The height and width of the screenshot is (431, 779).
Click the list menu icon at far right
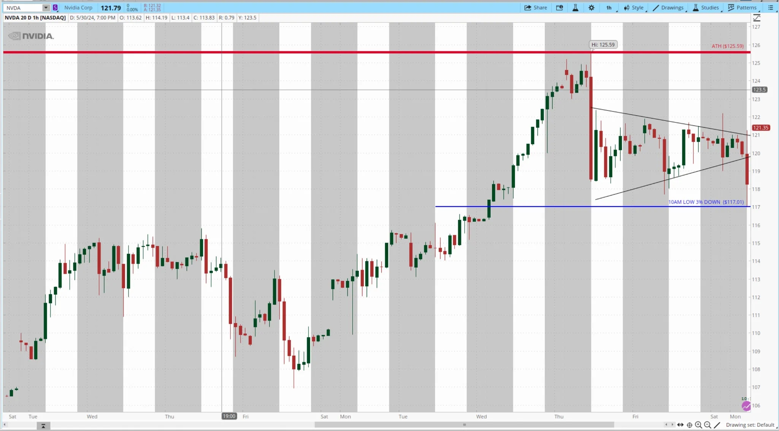770,8
